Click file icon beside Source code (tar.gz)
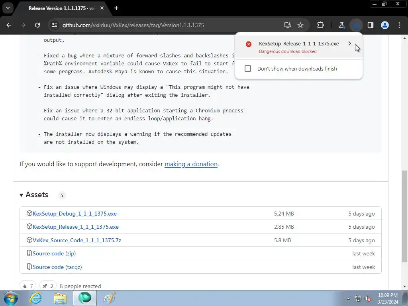The height and width of the screenshot is (306, 408). point(29,267)
